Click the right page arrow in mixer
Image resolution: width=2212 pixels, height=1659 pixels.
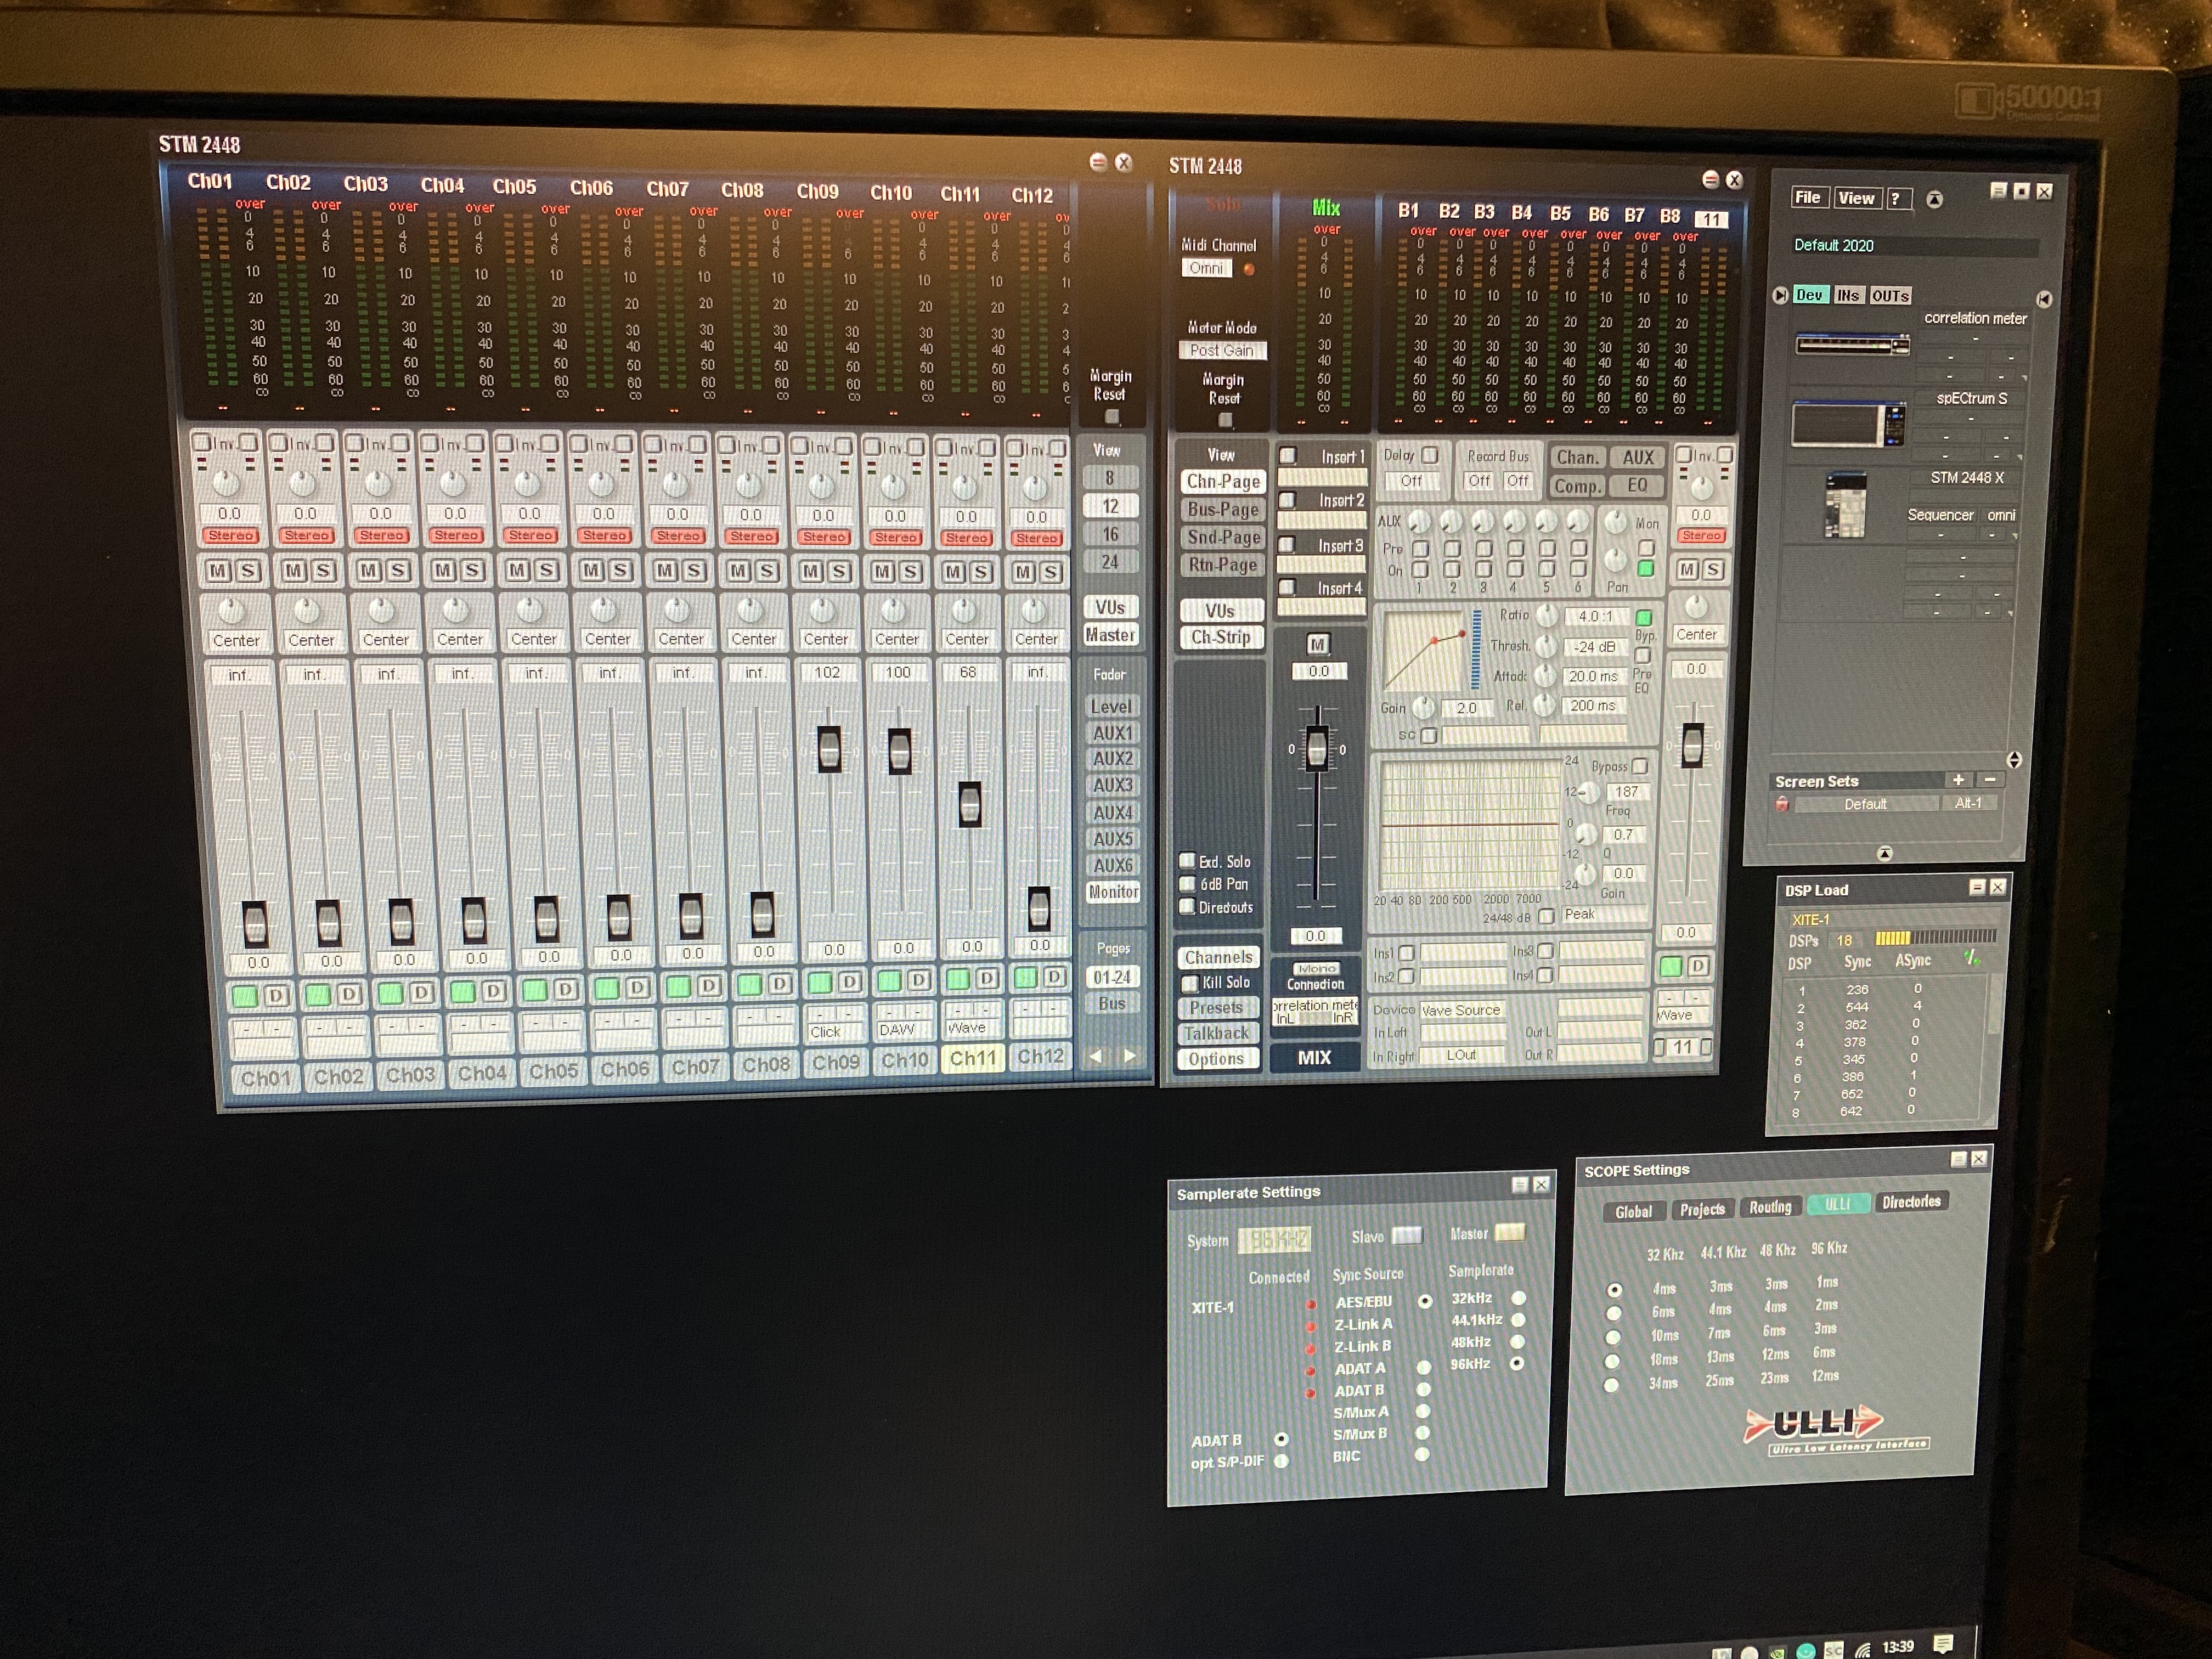1130,1055
